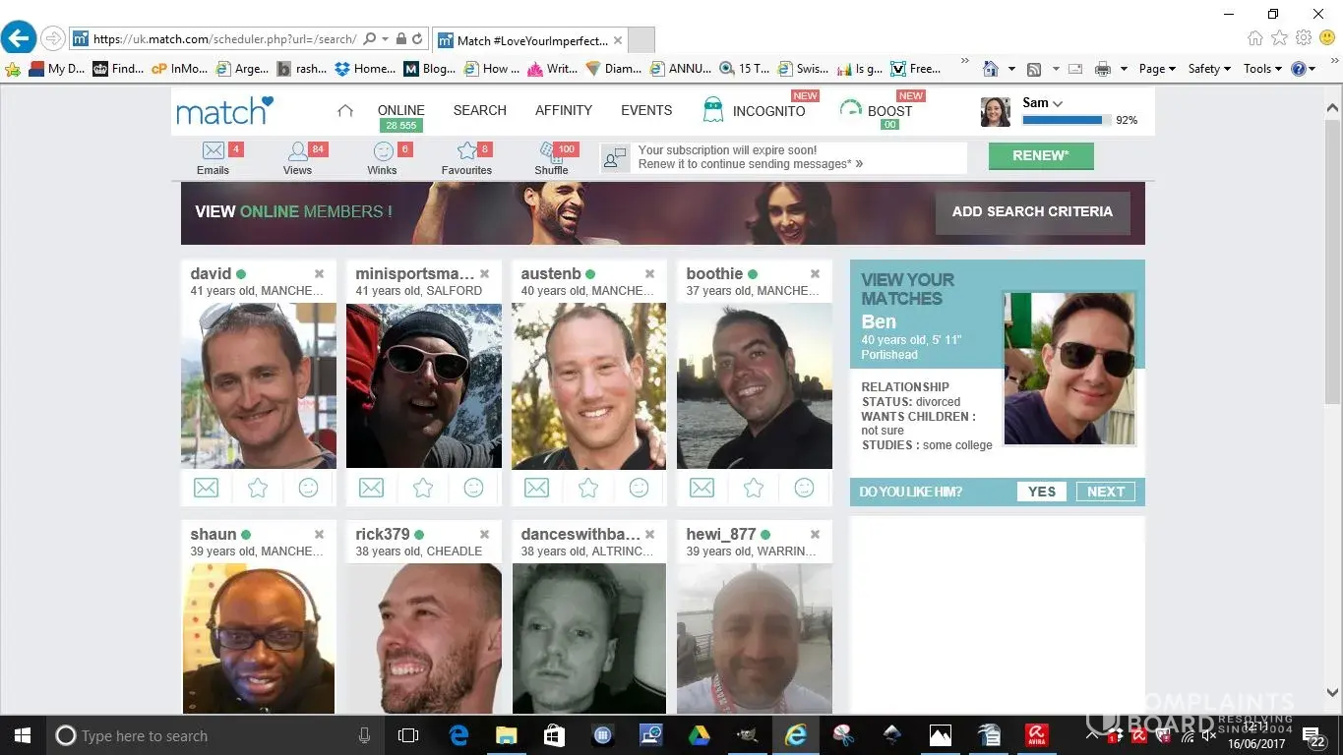Click ADD SEARCH CRITERIA button
The image size is (1343, 755).
click(x=1032, y=212)
